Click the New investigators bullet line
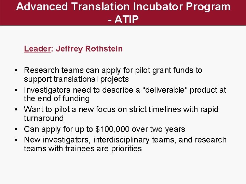The width and height of the screenshot is (246, 184). (125, 140)
